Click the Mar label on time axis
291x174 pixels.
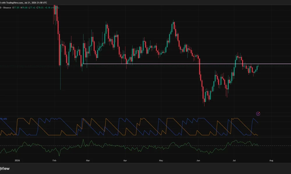tap(88, 160)
